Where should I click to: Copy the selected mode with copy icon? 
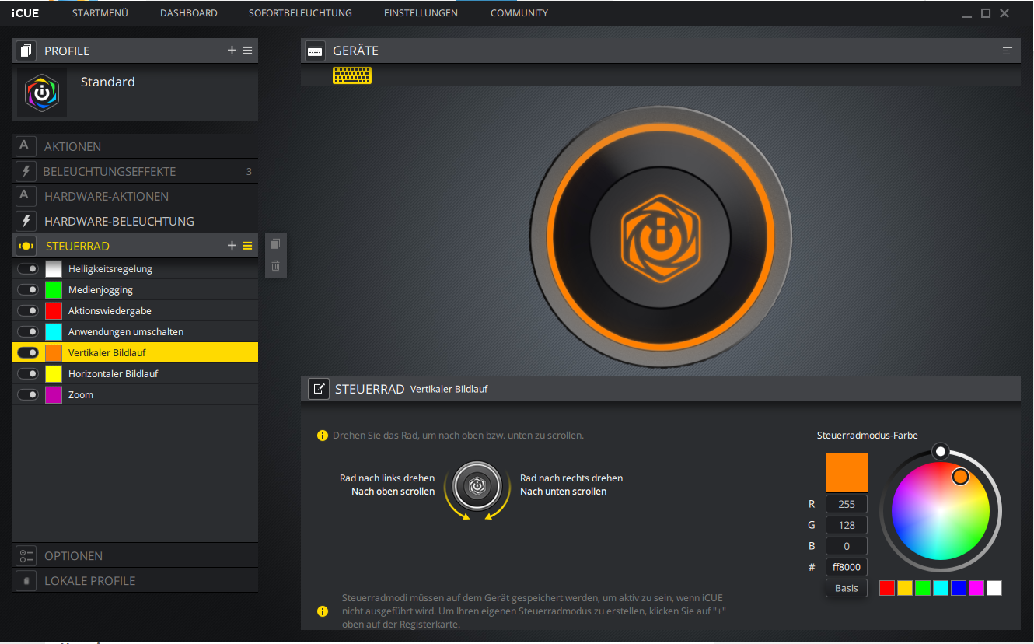pyautogui.click(x=275, y=244)
